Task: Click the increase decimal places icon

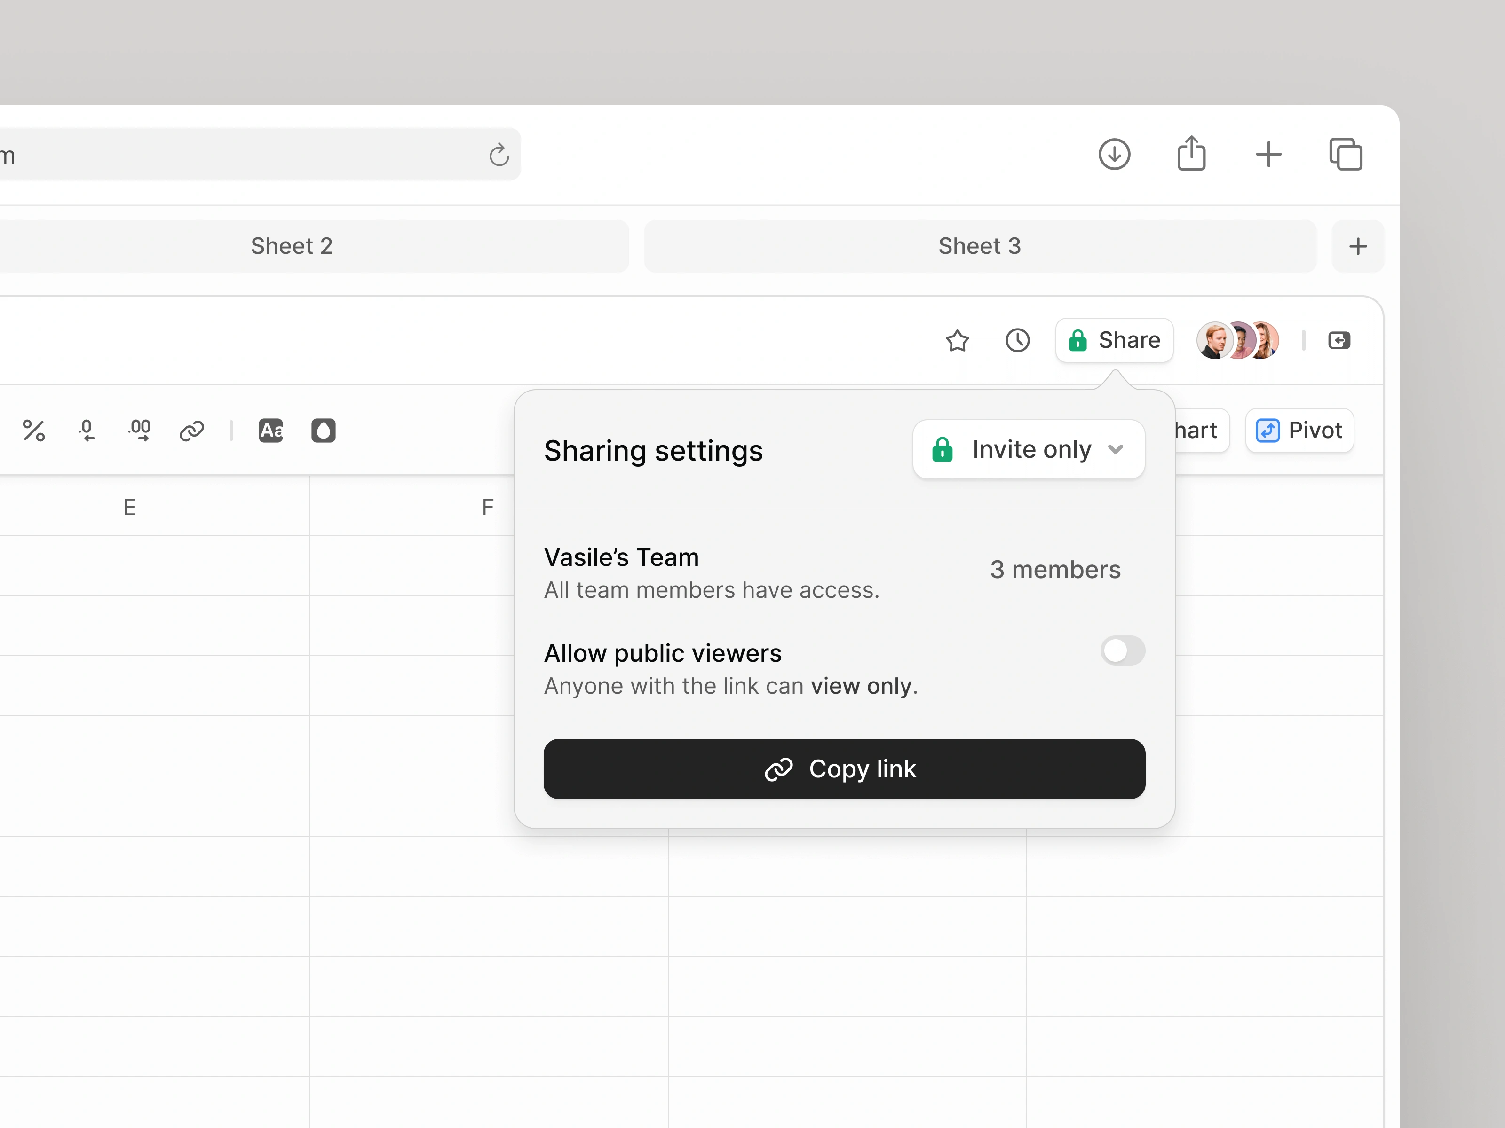Action: [140, 431]
